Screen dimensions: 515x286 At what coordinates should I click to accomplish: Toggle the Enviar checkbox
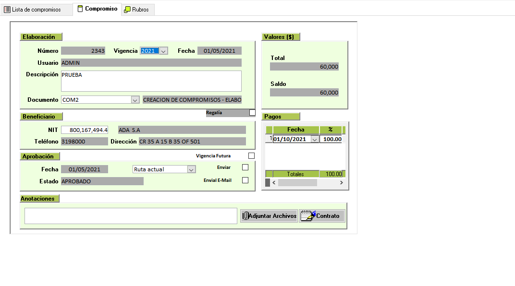[x=245, y=167]
